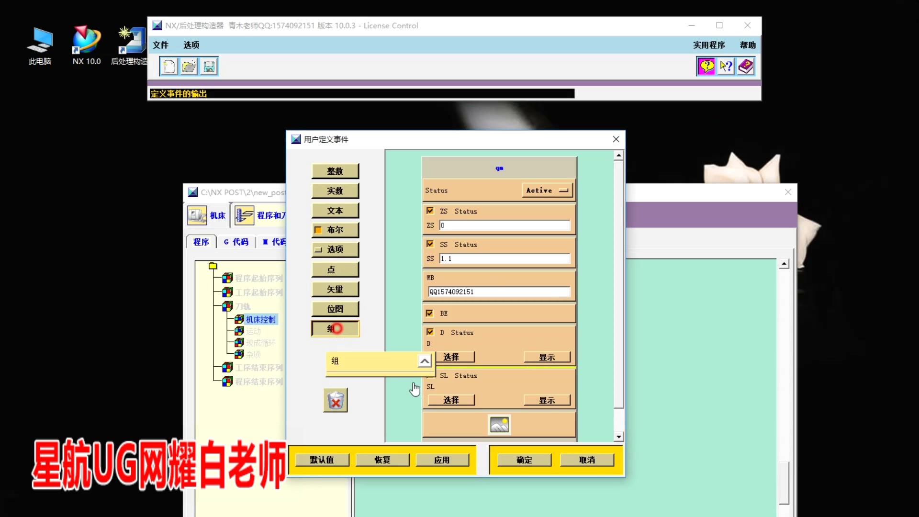Open the help book icon on the toolbar
This screenshot has height=517, width=919.
tap(746, 66)
